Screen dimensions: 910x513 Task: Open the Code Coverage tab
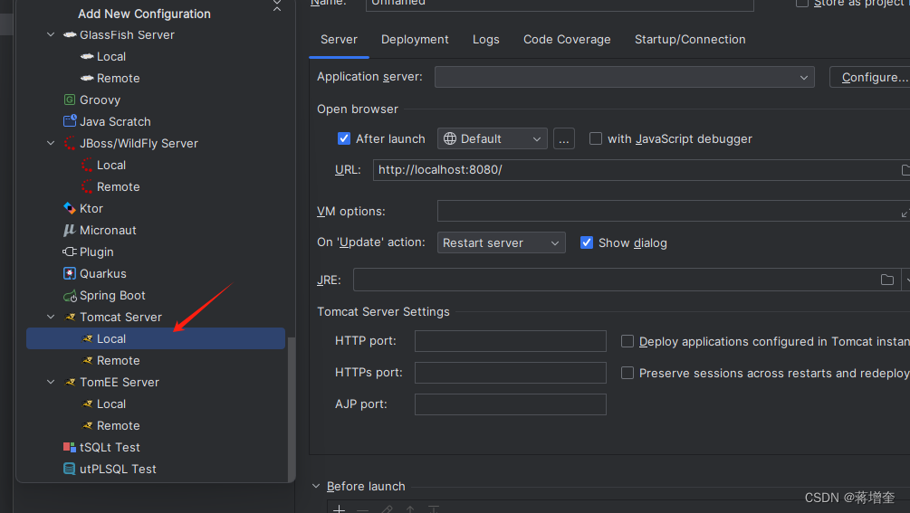pos(567,40)
